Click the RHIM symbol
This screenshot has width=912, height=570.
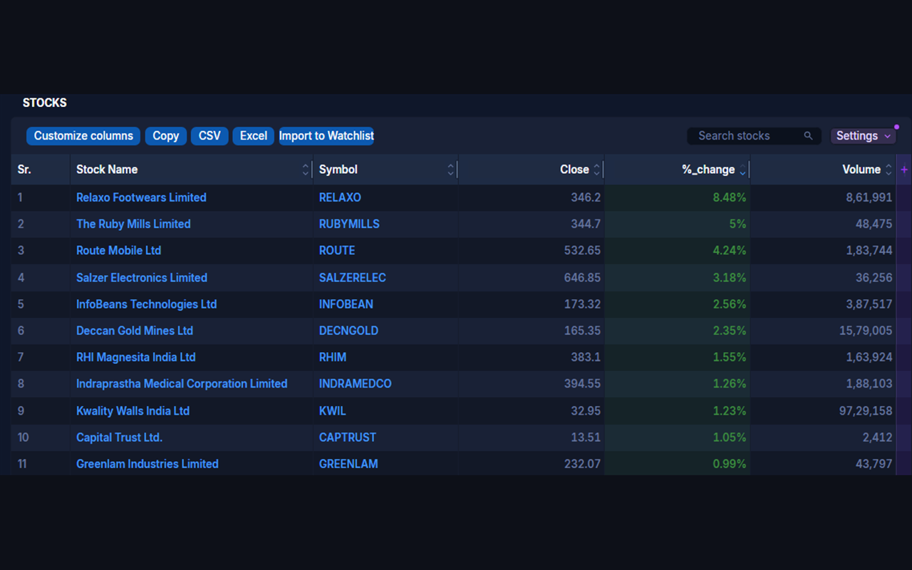click(x=333, y=357)
